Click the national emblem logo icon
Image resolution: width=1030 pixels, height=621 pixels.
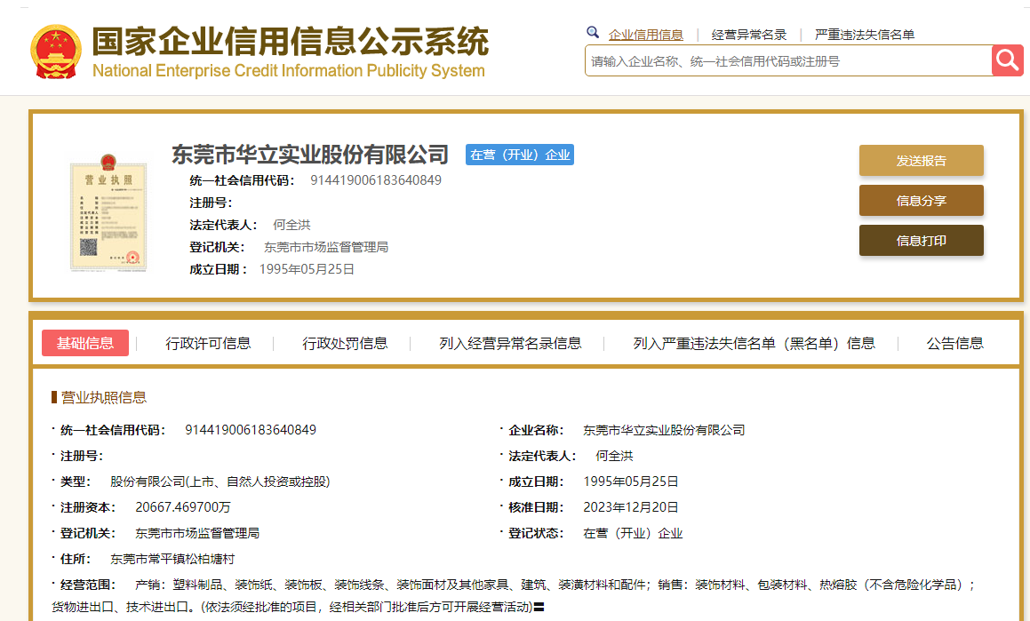click(x=56, y=52)
